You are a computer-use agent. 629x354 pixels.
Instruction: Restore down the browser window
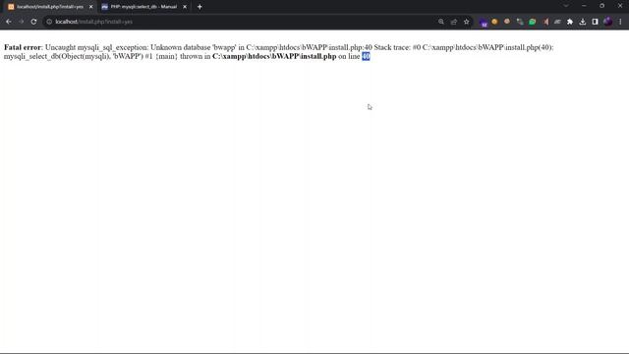pyautogui.click(x=601, y=6)
